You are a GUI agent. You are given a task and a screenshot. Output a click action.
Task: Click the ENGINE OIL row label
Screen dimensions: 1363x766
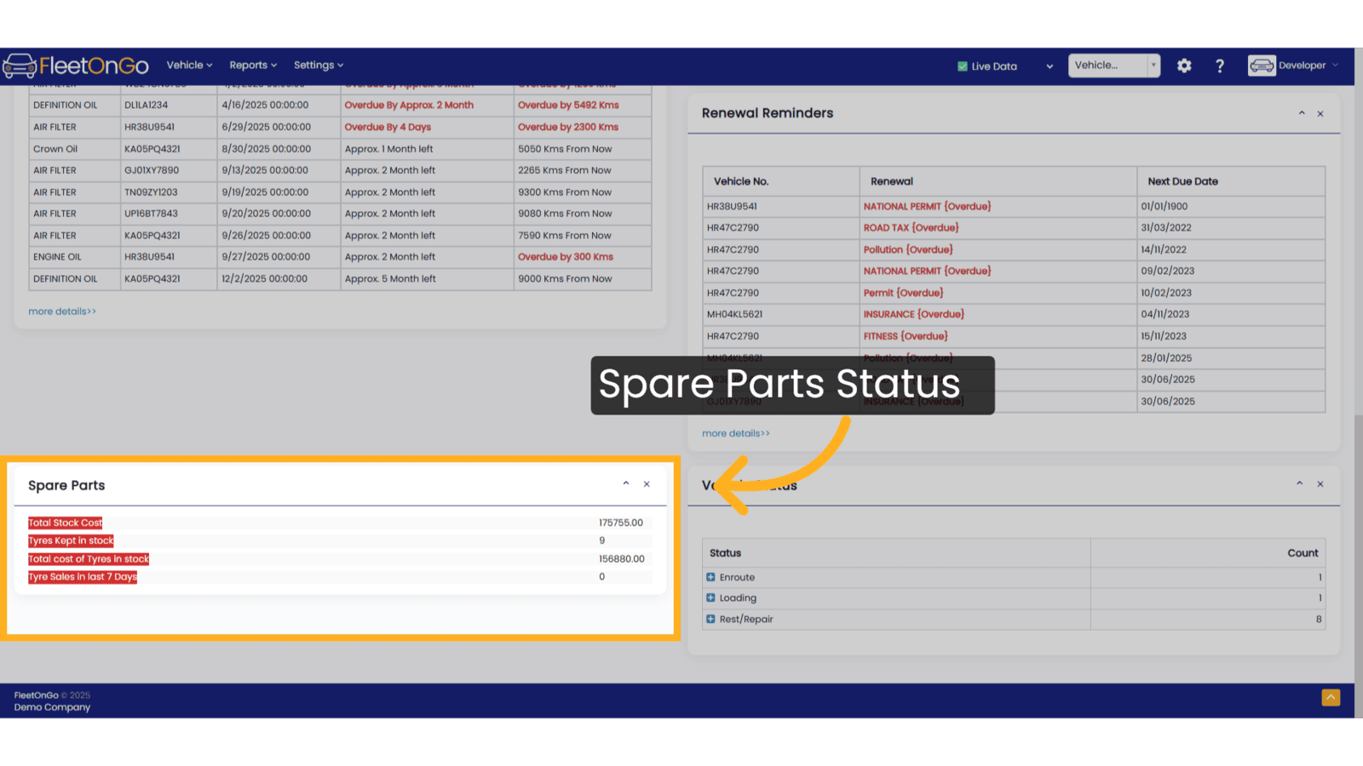(57, 257)
